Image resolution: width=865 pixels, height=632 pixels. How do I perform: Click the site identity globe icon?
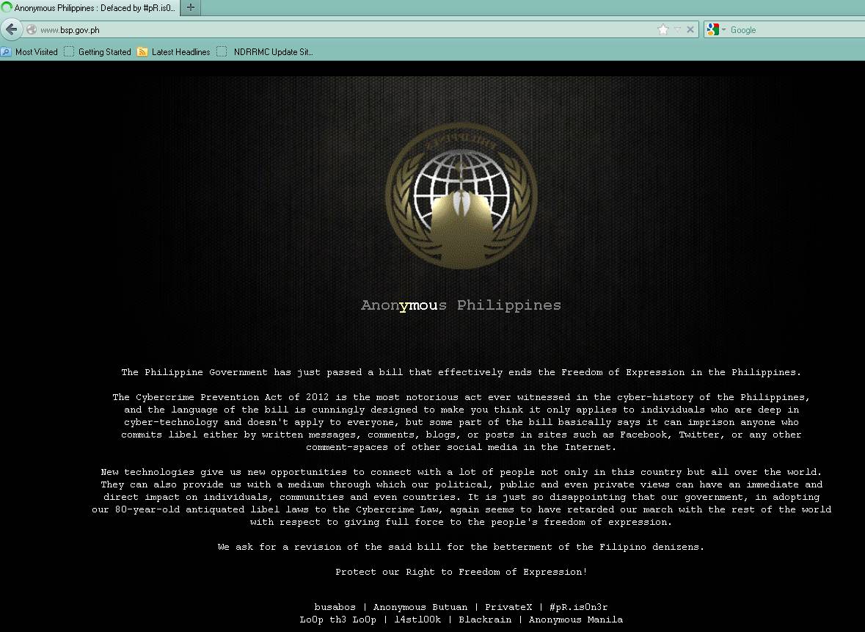[32, 30]
